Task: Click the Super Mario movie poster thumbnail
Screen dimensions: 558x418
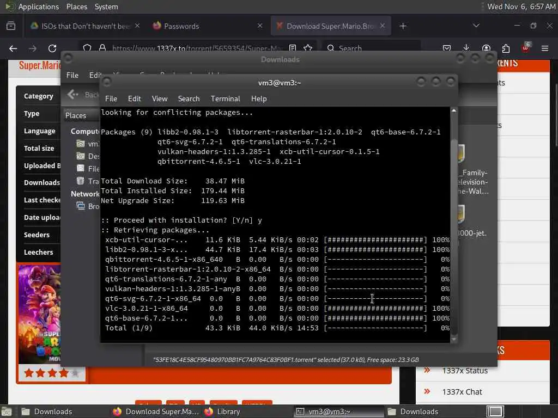Action: coord(39,314)
